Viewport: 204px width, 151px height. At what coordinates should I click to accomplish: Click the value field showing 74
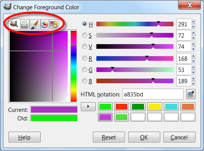click(x=184, y=46)
